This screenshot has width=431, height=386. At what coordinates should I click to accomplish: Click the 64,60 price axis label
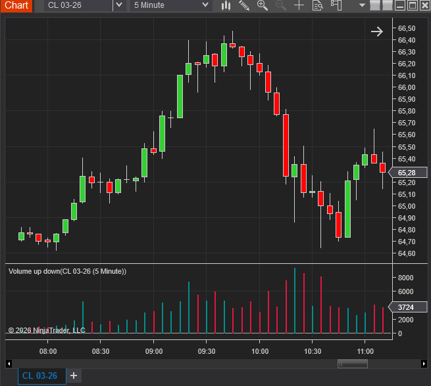click(x=407, y=253)
